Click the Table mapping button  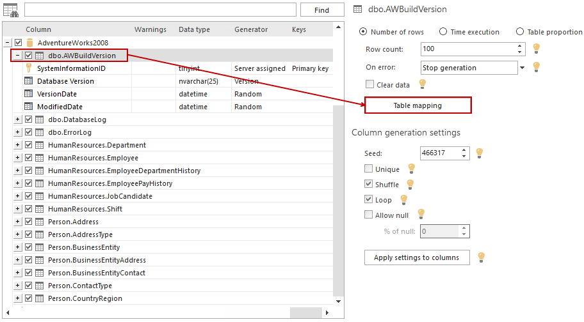tap(418, 105)
